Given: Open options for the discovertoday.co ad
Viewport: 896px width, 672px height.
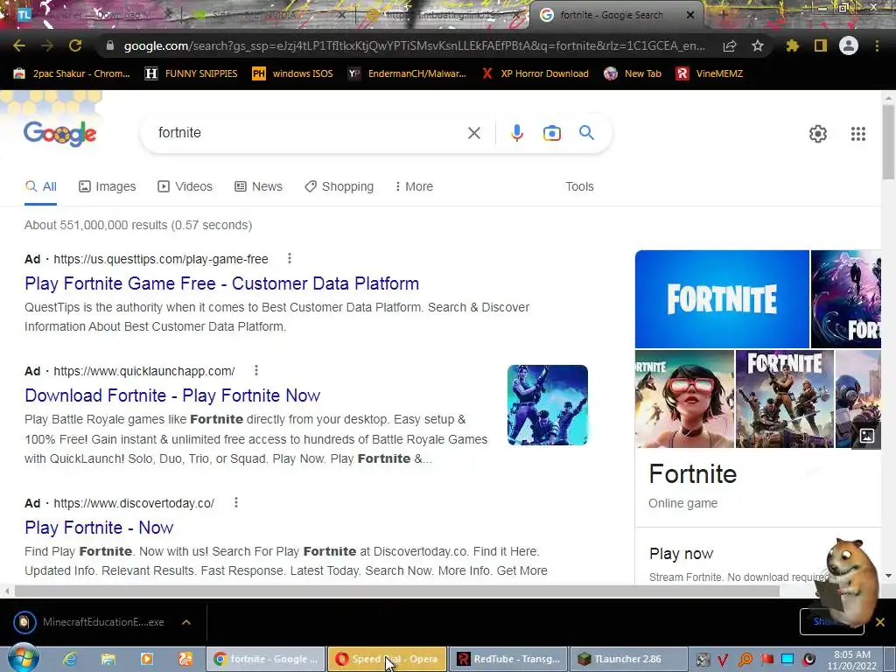Looking at the screenshot, I should click(236, 503).
